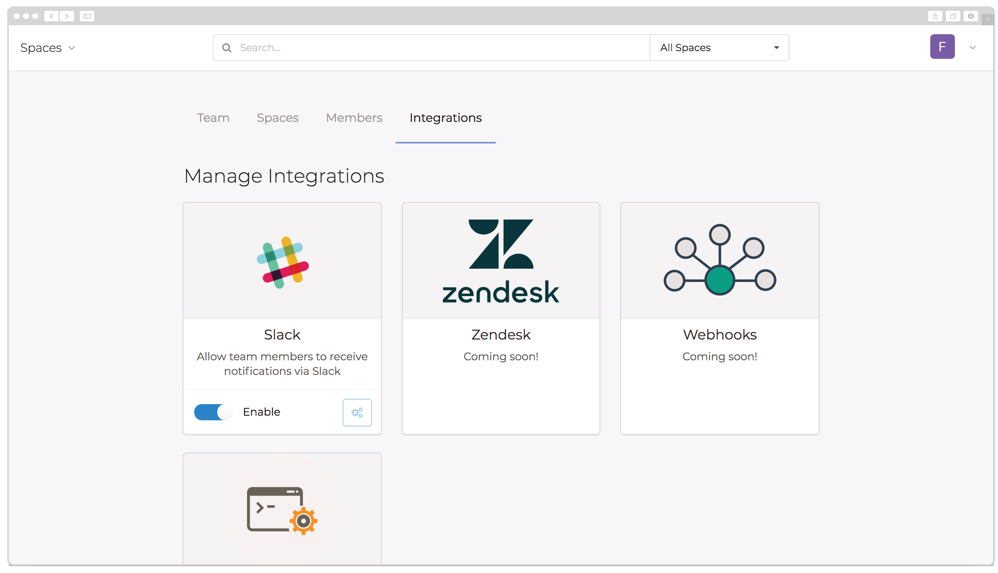Expand the Spaces menu in header

click(48, 48)
